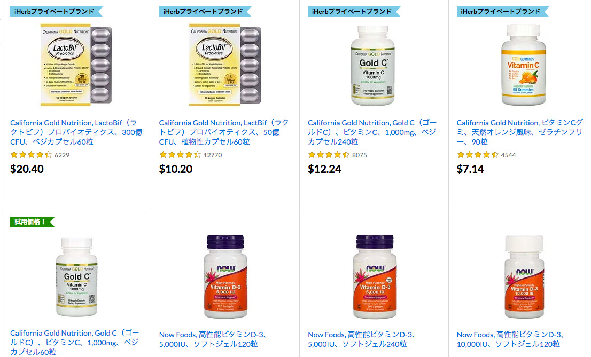Viewport: 591px width, 357px height.
Task: Open Now Foods 5,000IU ソフトジェル120粒 link
Action: (x=213, y=339)
